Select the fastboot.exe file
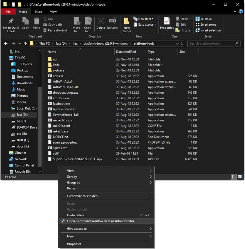The height and width of the screenshot is (249, 245). coord(61,104)
